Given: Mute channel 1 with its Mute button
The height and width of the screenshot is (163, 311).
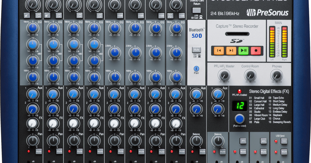Looking at the screenshot, I should 38,152.
